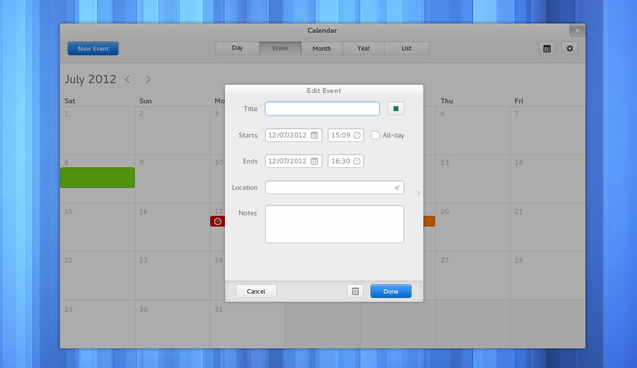The height and width of the screenshot is (368, 637).
Task: Click the Ends date field 12/07/2012
Action: [294, 161]
